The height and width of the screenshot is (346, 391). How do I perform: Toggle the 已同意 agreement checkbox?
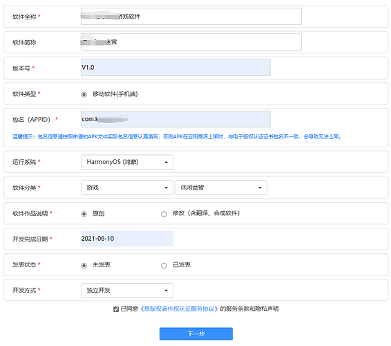coord(116,309)
